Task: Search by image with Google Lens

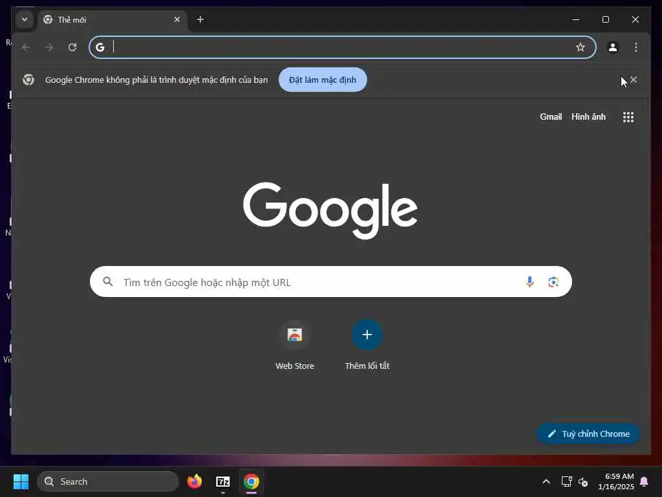Action: 553,282
